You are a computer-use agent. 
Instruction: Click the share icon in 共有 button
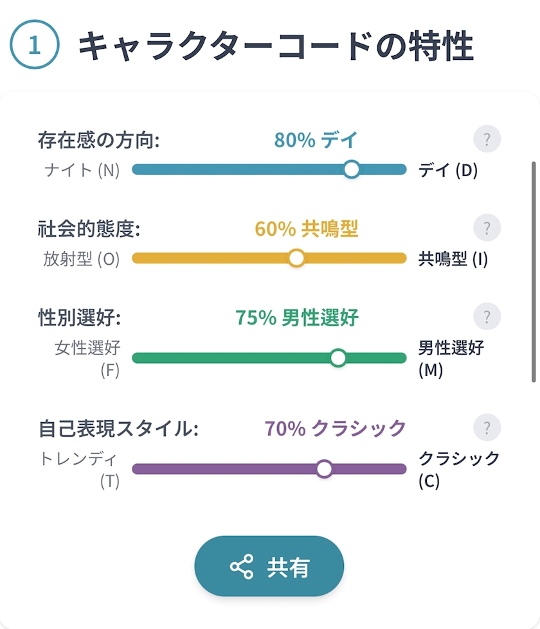pos(241,567)
